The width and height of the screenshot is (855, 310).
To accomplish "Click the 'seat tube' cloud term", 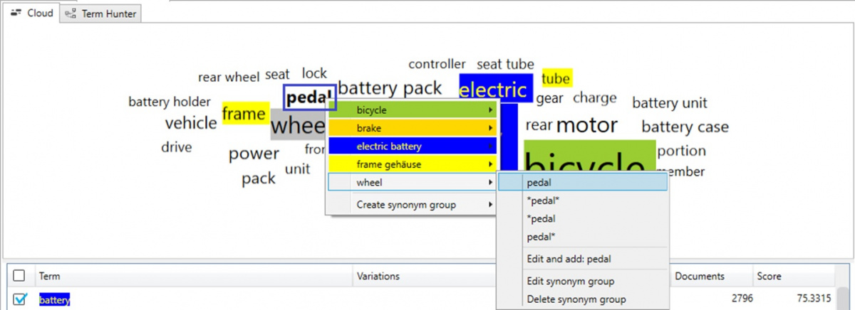I will (505, 64).
